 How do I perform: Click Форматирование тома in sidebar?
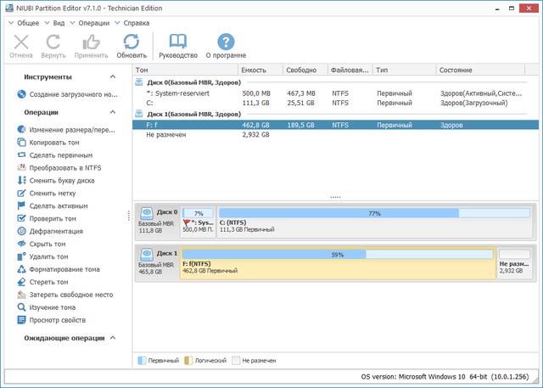click(x=64, y=269)
